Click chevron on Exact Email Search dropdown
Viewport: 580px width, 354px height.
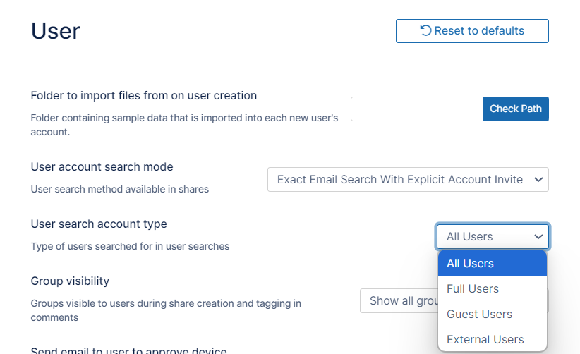tap(538, 180)
